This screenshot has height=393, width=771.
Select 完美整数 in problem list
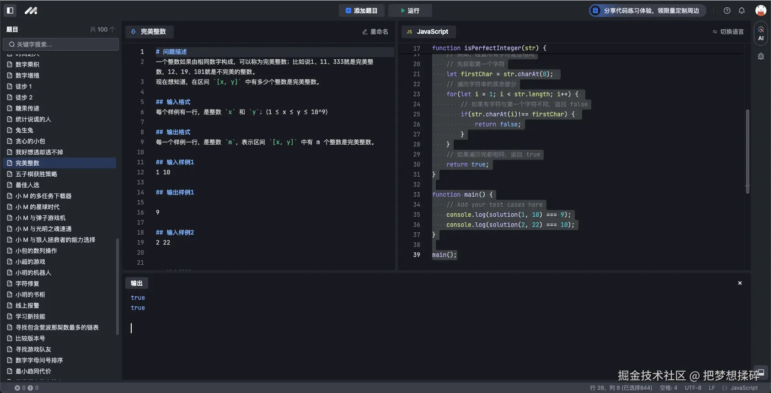pos(59,163)
